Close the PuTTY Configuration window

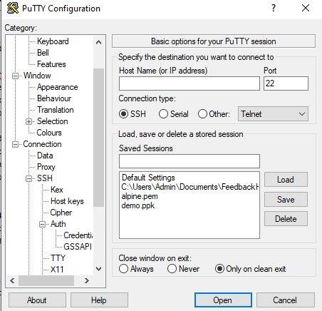pos(306,8)
